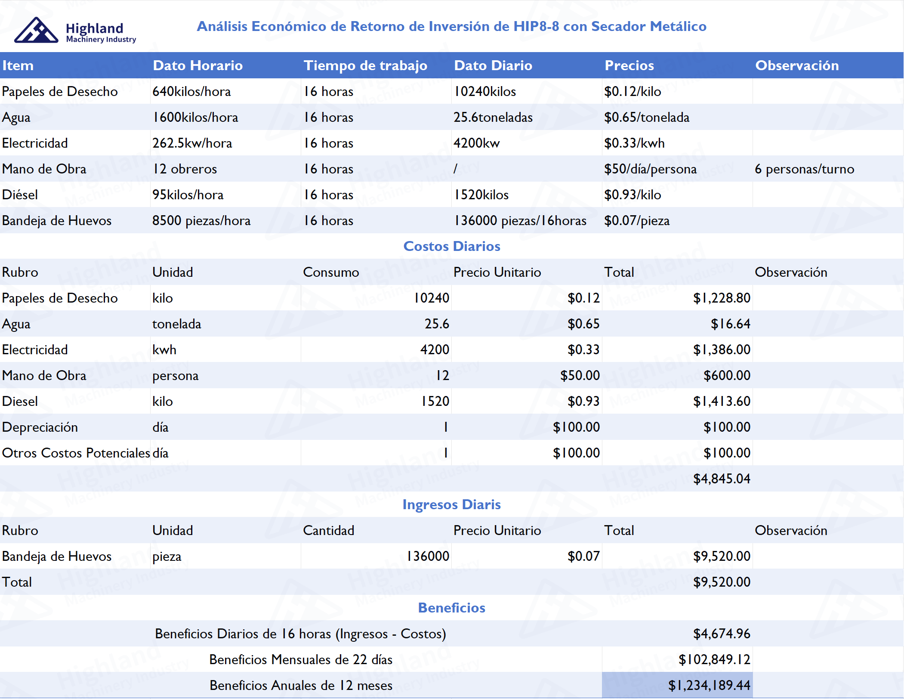Click the 'Costos Diarios' section heading
This screenshot has height=699, width=904.
click(x=452, y=246)
